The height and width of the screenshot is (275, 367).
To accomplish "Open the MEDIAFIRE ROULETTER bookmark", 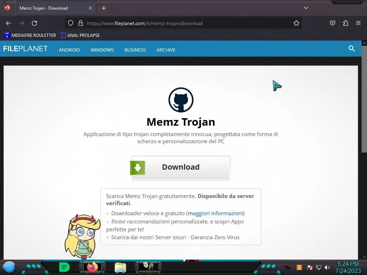I will point(30,35).
